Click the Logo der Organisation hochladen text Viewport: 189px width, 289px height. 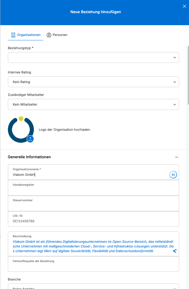[64, 130]
